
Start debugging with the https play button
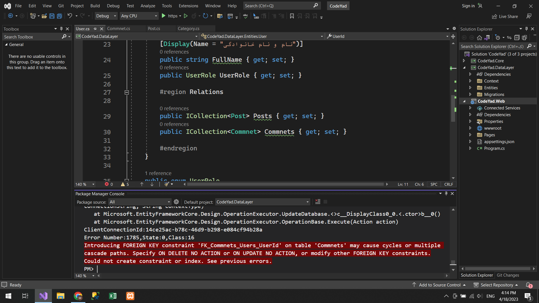pos(164,16)
